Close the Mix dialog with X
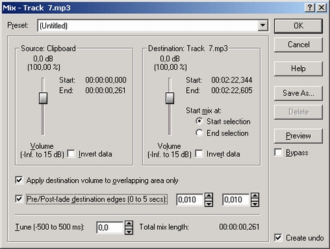 321,8
